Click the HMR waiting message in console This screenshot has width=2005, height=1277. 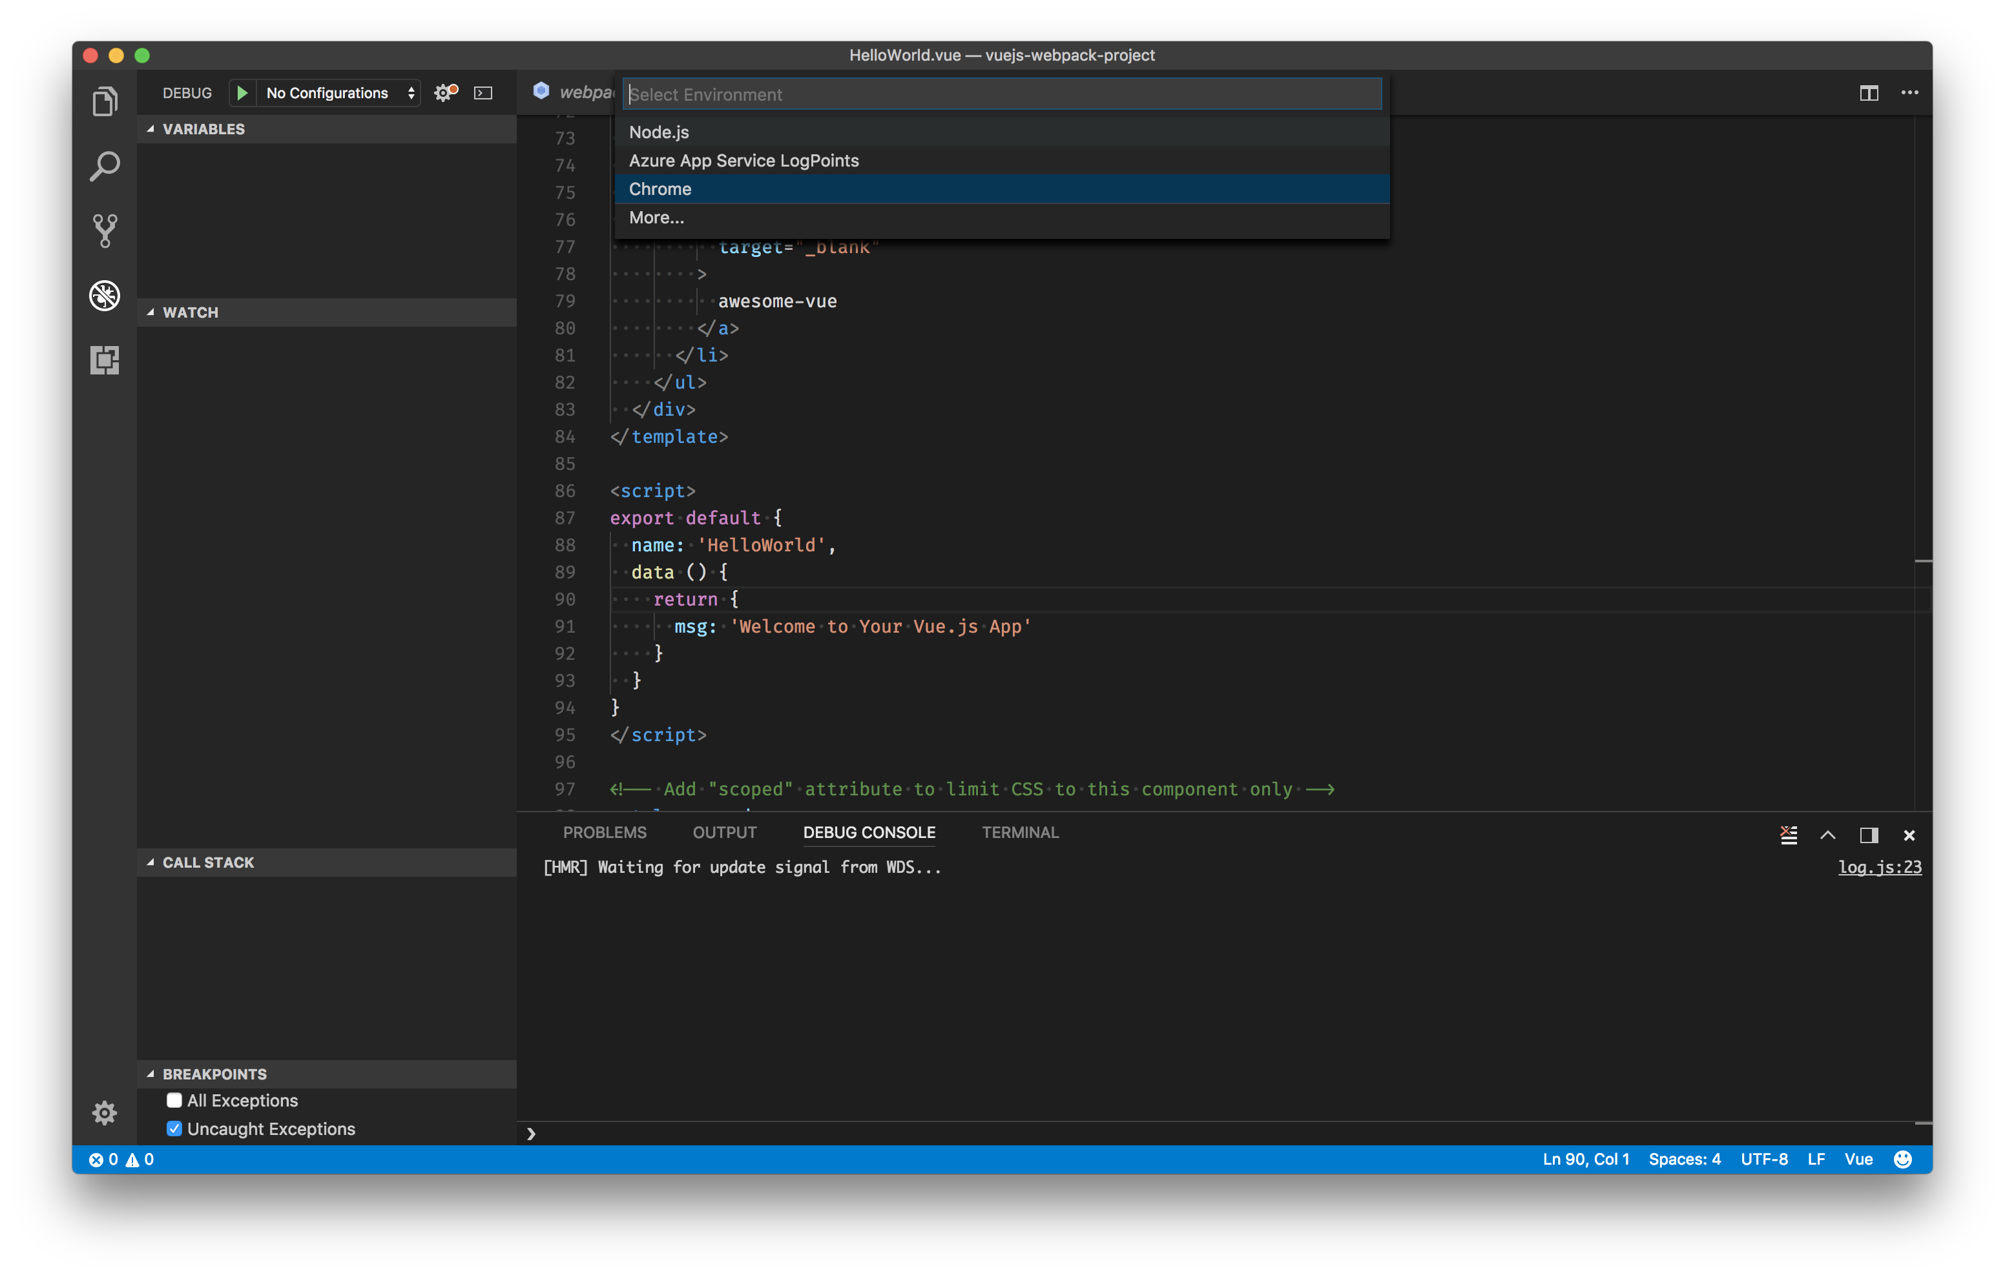tap(742, 866)
